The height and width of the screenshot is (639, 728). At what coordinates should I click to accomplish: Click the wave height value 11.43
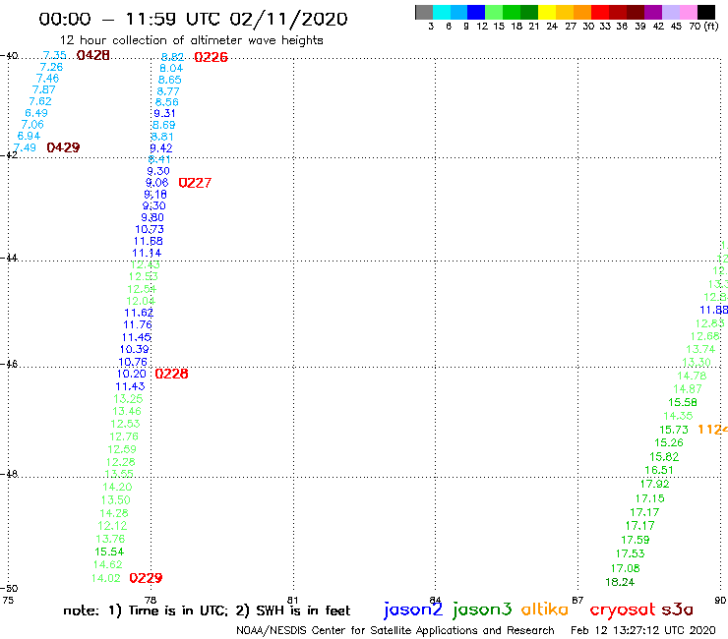pos(130,386)
